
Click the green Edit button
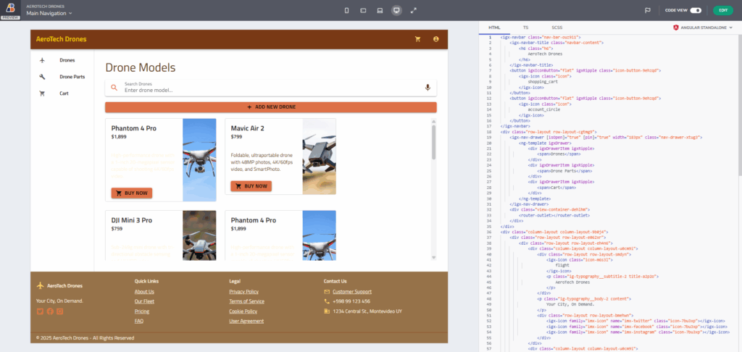pyautogui.click(x=723, y=10)
